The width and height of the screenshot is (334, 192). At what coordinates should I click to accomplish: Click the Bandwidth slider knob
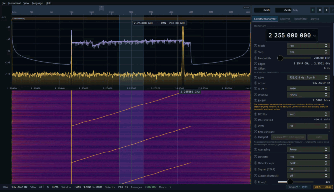click(280, 58)
